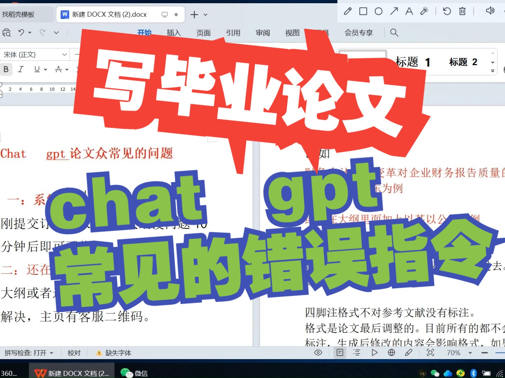Select the text A annotation tool
Viewport: 505px width, 378px height.
coord(409,12)
